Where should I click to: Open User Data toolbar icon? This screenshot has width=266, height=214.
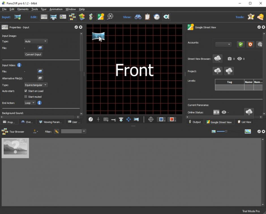tap(63, 17)
